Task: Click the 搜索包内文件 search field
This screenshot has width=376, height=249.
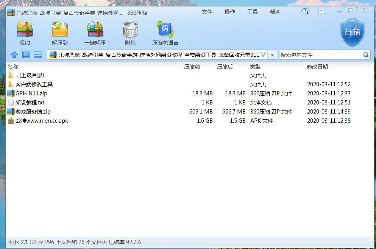Action: pyautogui.click(x=320, y=55)
